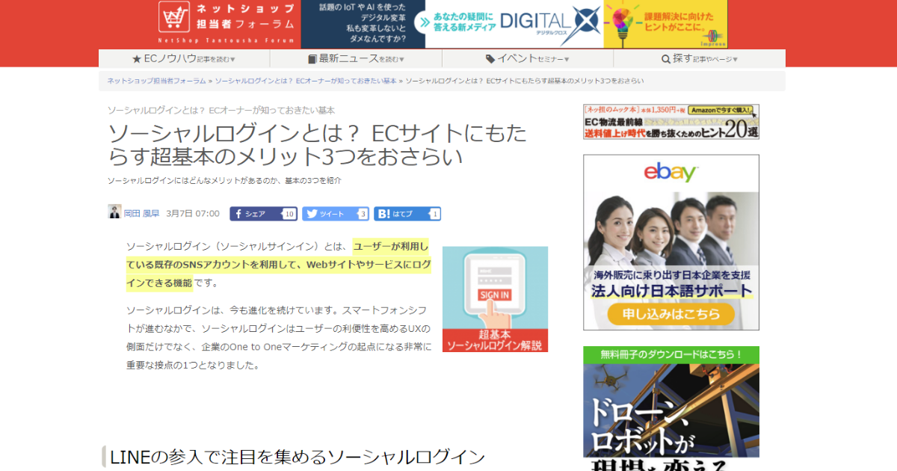Go to ネットショップ担当者フォーラム breadcrumb link
The width and height of the screenshot is (897, 471).
156,81
